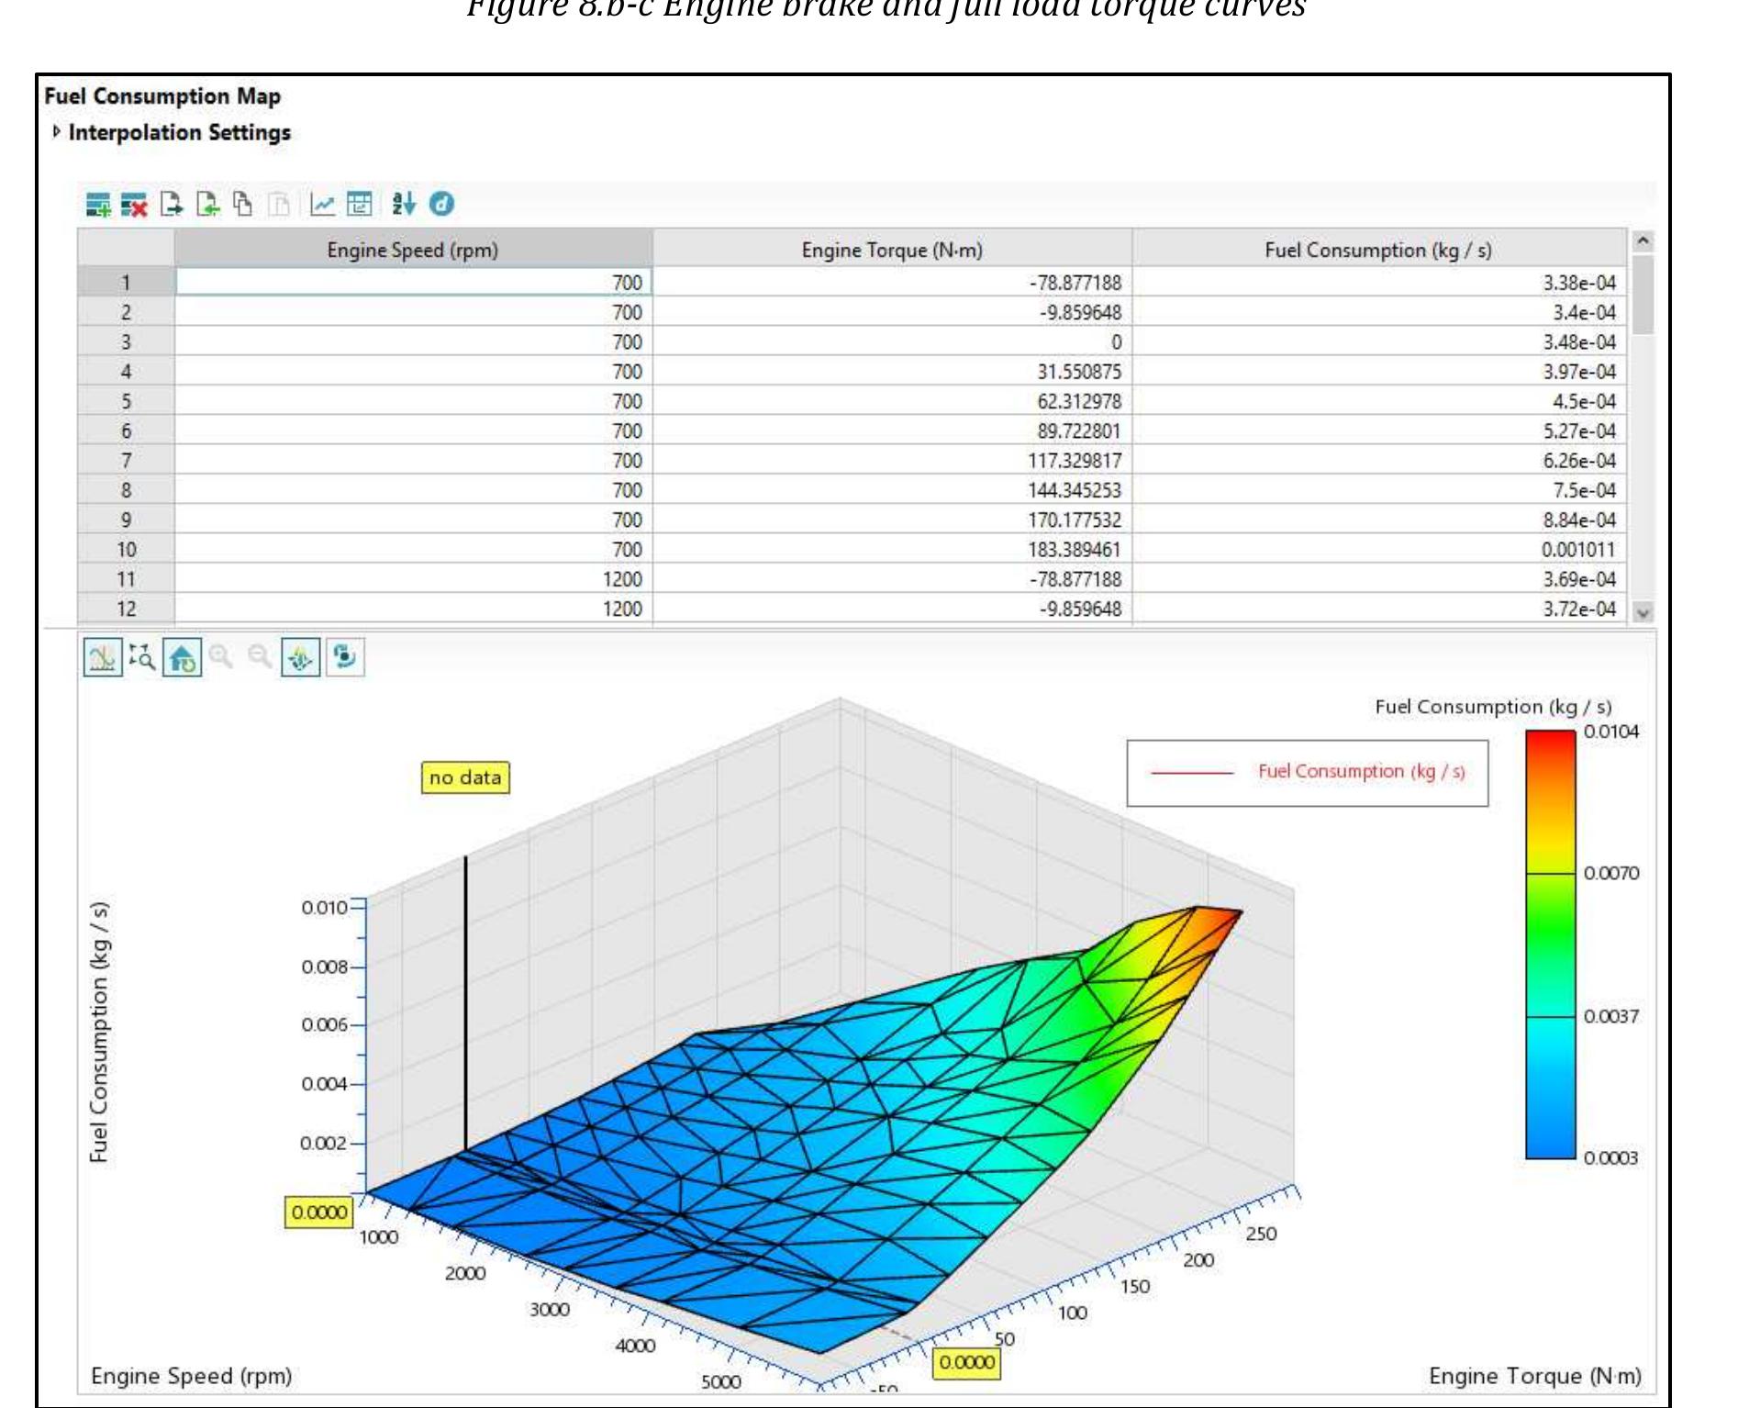Image resolution: width=1738 pixels, height=1408 pixels.
Task: Select the Engine Torque (N·m) column header
Action: 892,250
